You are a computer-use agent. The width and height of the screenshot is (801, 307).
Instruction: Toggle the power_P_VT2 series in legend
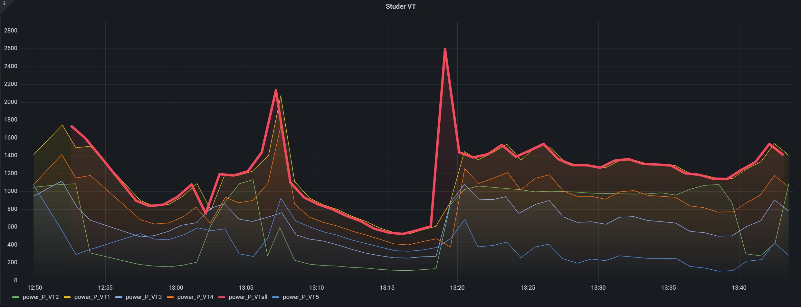tap(41, 297)
